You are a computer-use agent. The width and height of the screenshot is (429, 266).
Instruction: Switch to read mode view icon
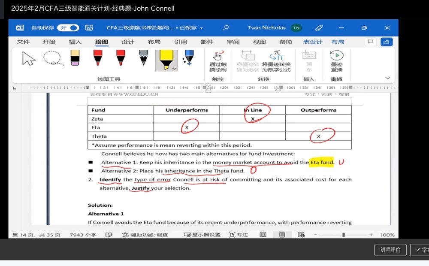[263, 235]
